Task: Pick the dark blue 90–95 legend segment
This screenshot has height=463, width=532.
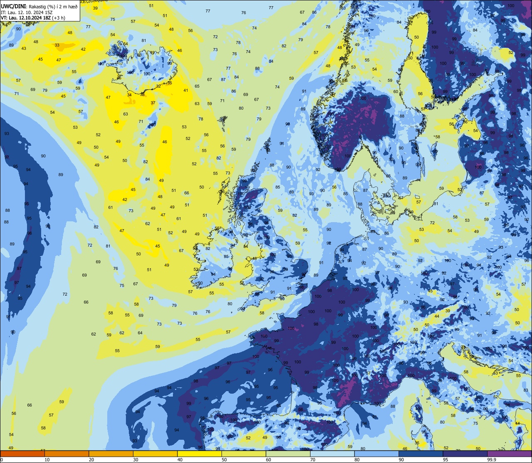Action: pos(421,453)
